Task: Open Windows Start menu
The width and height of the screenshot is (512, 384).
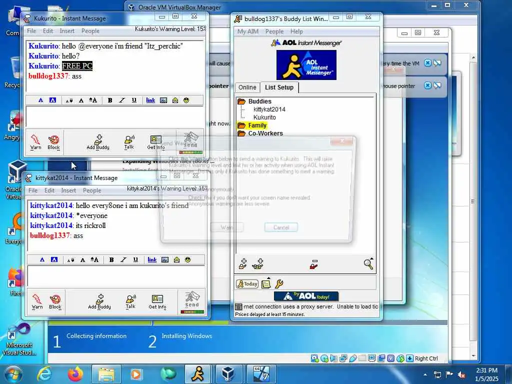Action: tap(13, 374)
